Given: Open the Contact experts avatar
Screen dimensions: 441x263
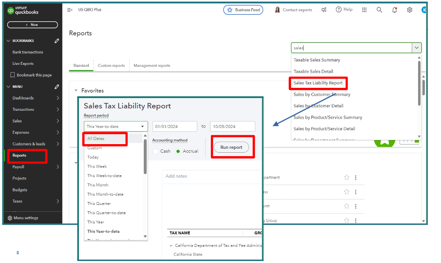Looking at the screenshot, I should pos(277,10).
